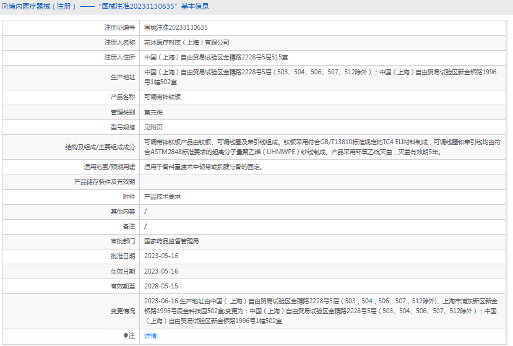Click the 生产地址 label

[x=123, y=77]
